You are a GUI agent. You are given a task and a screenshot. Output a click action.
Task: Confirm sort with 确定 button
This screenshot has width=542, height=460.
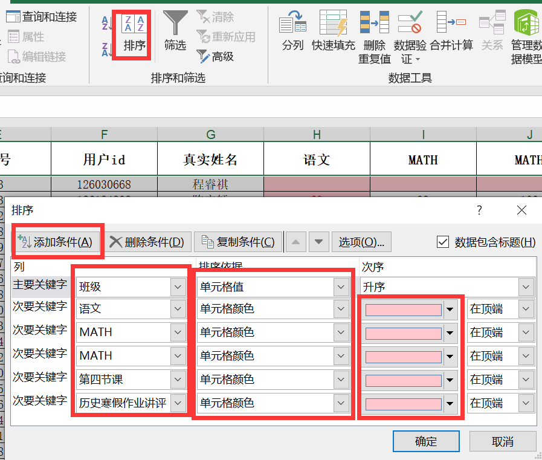click(x=426, y=441)
